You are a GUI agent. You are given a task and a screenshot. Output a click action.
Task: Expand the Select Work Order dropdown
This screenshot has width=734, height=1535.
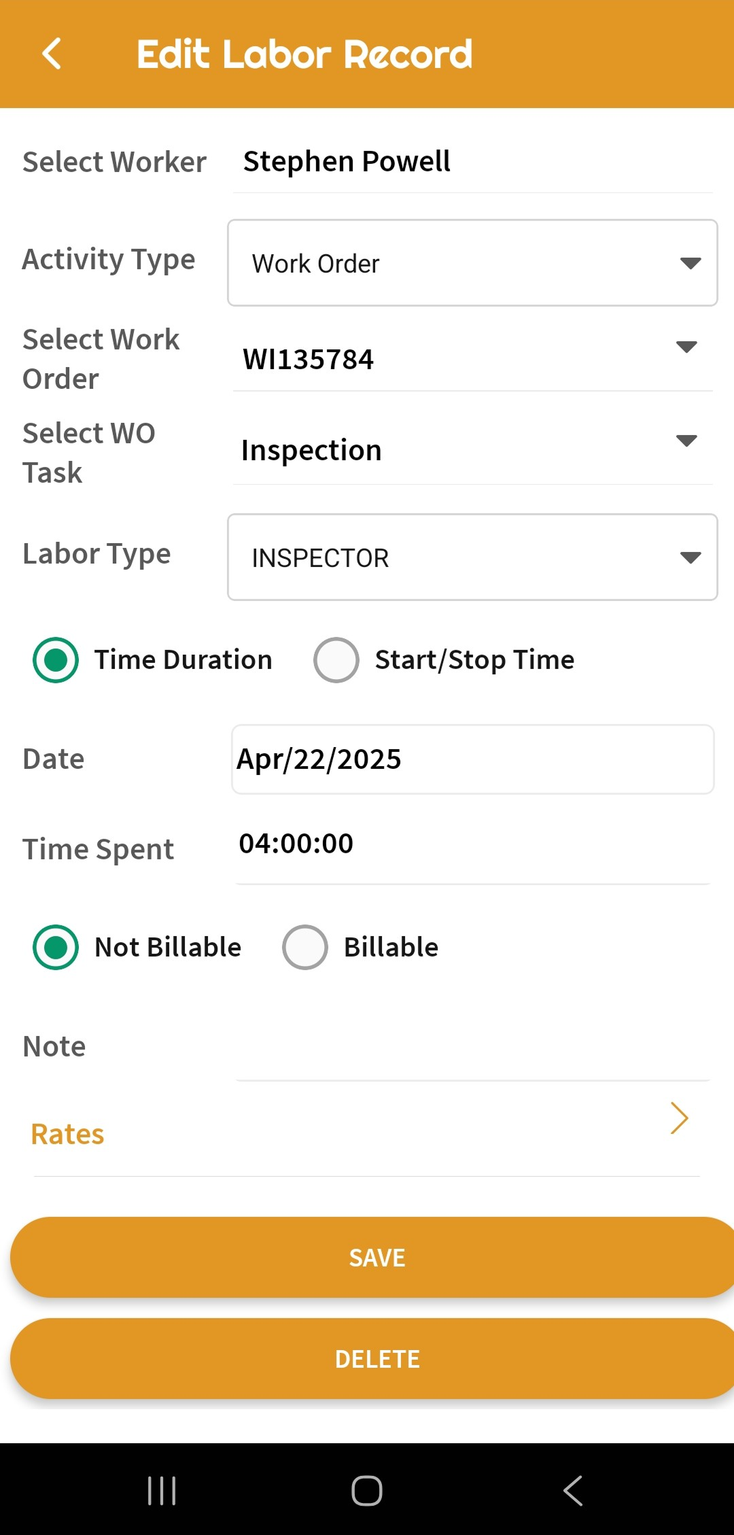pyautogui.click(x=472, y=358)
